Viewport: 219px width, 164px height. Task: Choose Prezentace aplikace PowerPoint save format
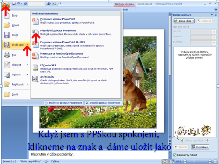(x=76, y=21)
